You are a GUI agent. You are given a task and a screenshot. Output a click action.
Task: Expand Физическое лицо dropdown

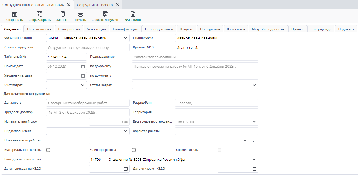click(125, 38)
